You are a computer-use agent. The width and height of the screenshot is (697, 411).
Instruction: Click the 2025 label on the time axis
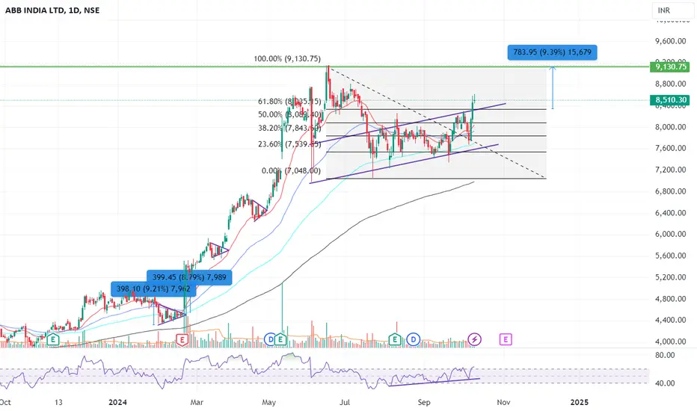[x=579, y=403]
